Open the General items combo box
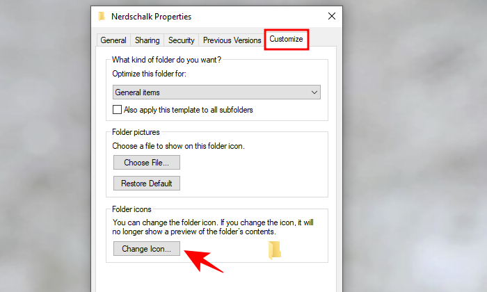This screenshot has height=292, width=487. (216, 92)
